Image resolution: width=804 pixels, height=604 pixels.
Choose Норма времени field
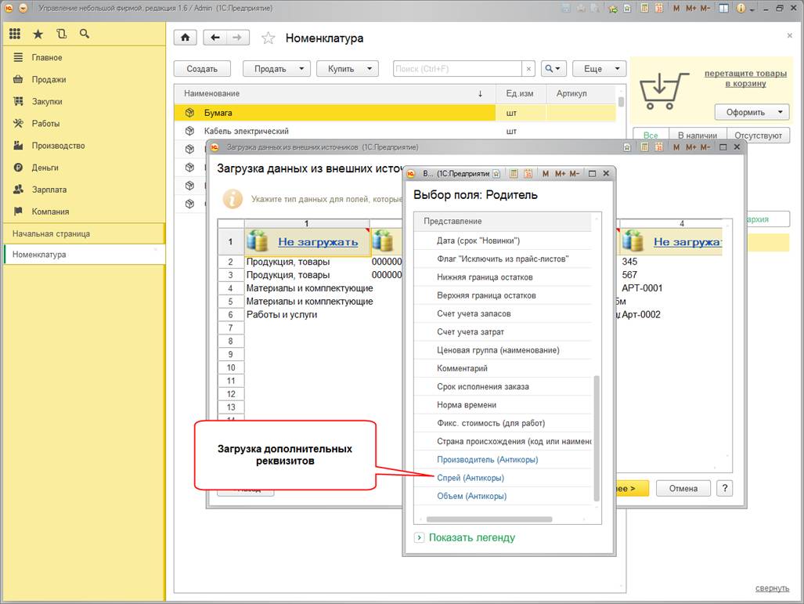point(503,405)
